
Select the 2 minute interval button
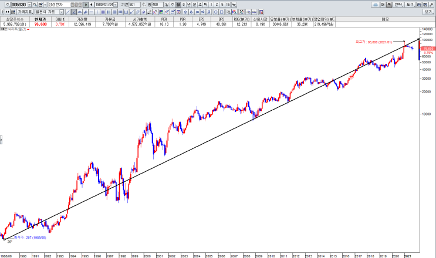tap(217, 5)
